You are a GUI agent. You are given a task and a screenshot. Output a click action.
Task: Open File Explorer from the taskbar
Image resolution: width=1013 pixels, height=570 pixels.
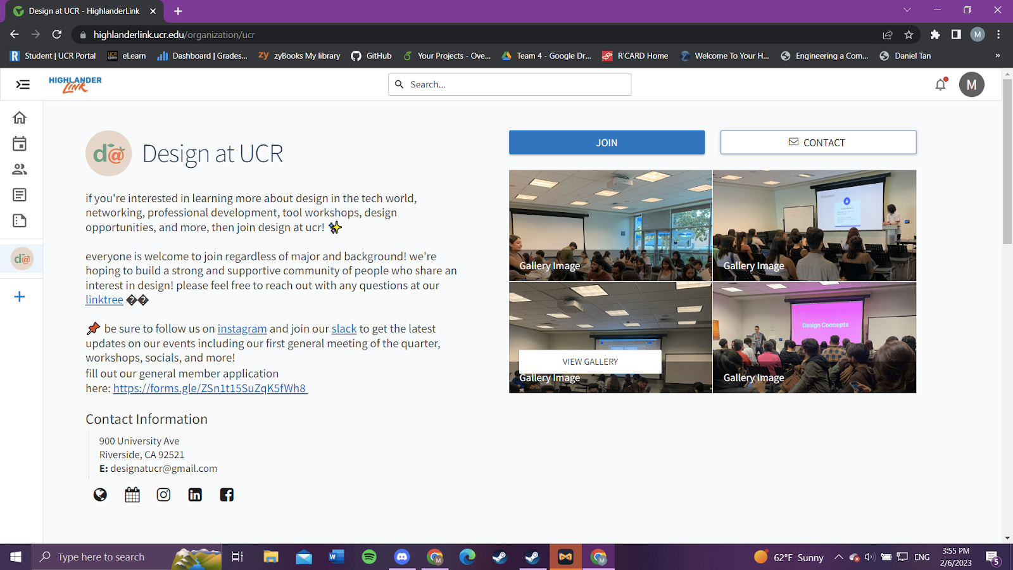click(x=271, y=557)
